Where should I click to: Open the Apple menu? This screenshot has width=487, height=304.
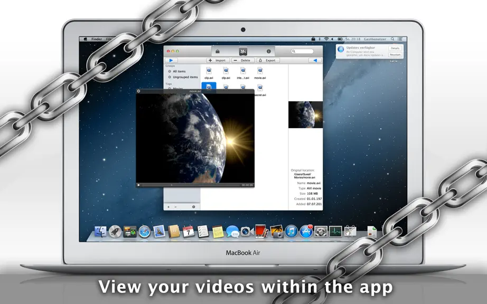click(86, 39)
